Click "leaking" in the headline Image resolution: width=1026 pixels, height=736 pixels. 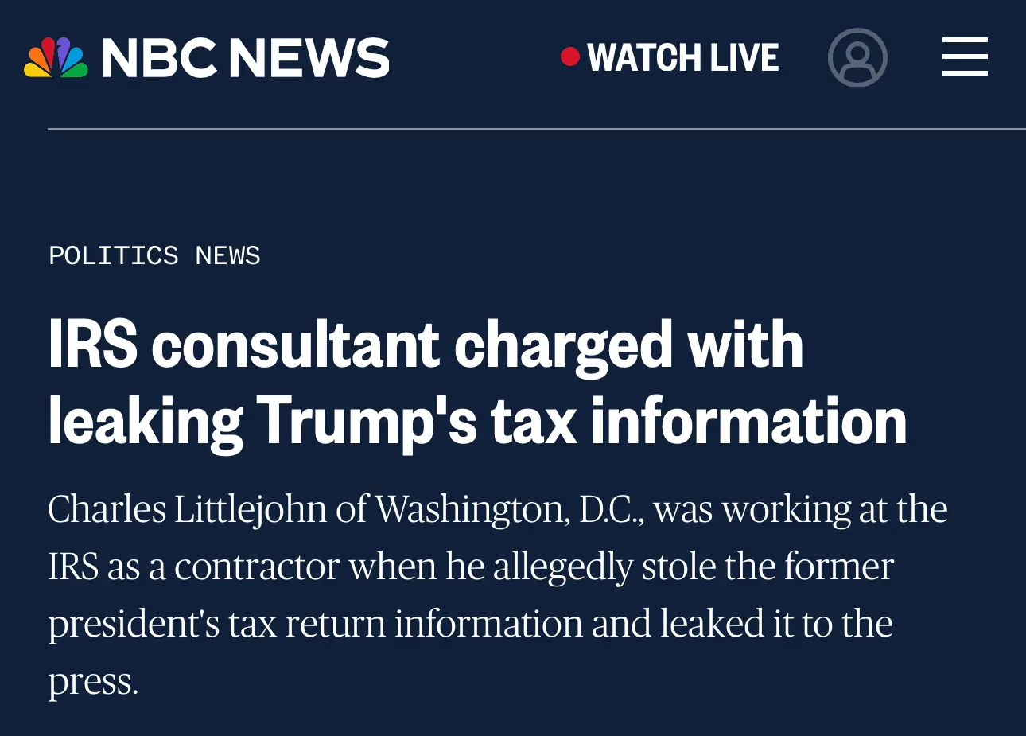145,421
